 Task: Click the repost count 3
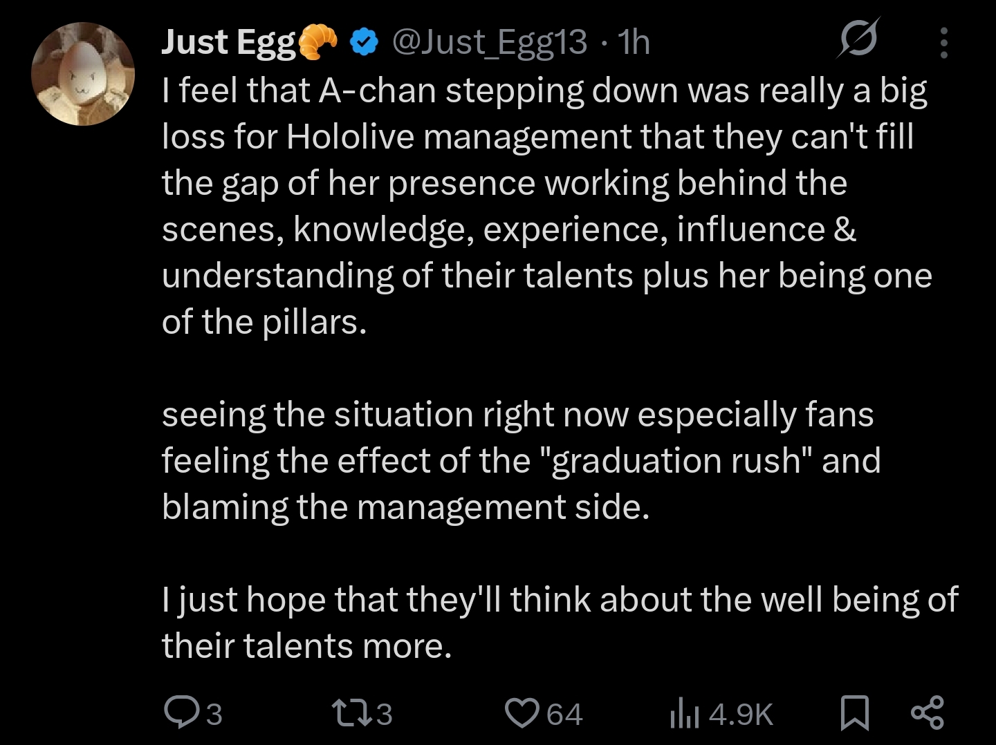coord(385,715)
